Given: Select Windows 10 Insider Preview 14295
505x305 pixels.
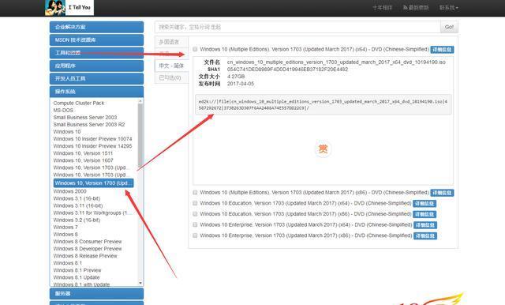Looking at the screenshot, I should [93, 146].
